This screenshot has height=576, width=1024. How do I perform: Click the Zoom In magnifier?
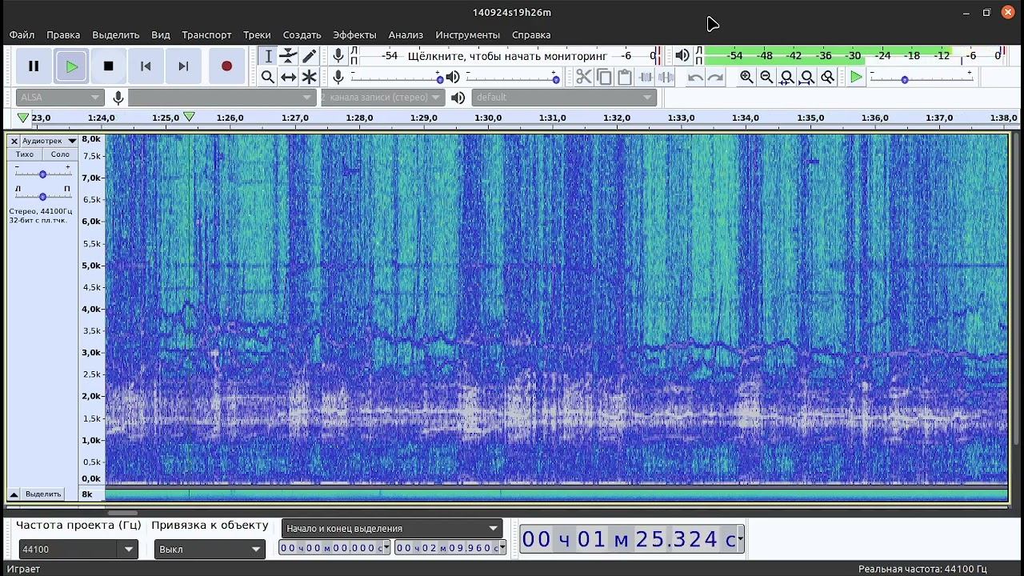[746, 77]
